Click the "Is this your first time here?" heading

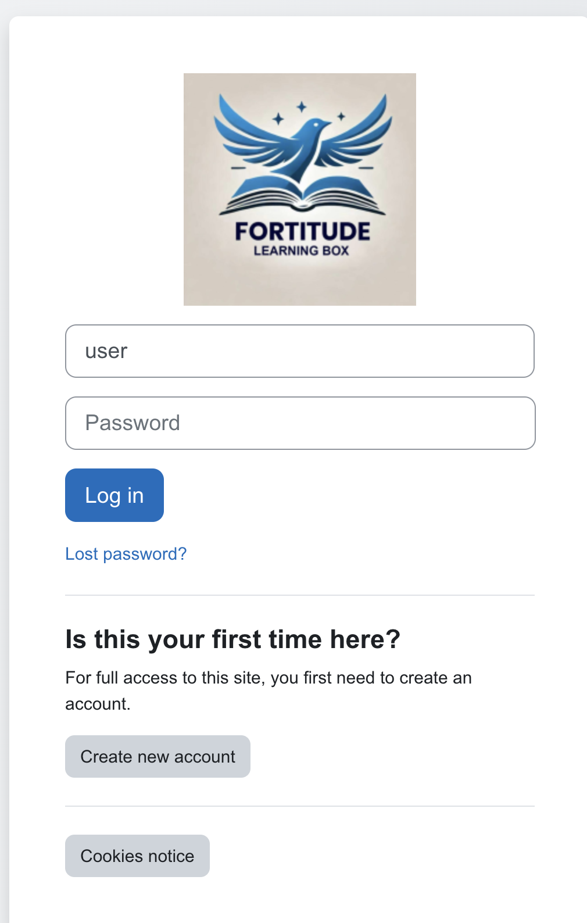point(232,639)
